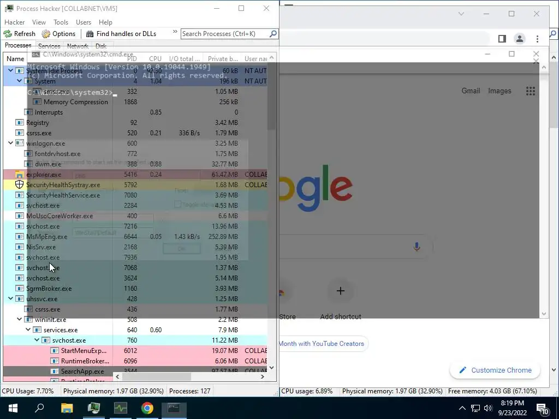This screenshot has height=419, width=559.
Task: Click the SgrmBroker.exe process icon
Action: [x=20, y=288]
